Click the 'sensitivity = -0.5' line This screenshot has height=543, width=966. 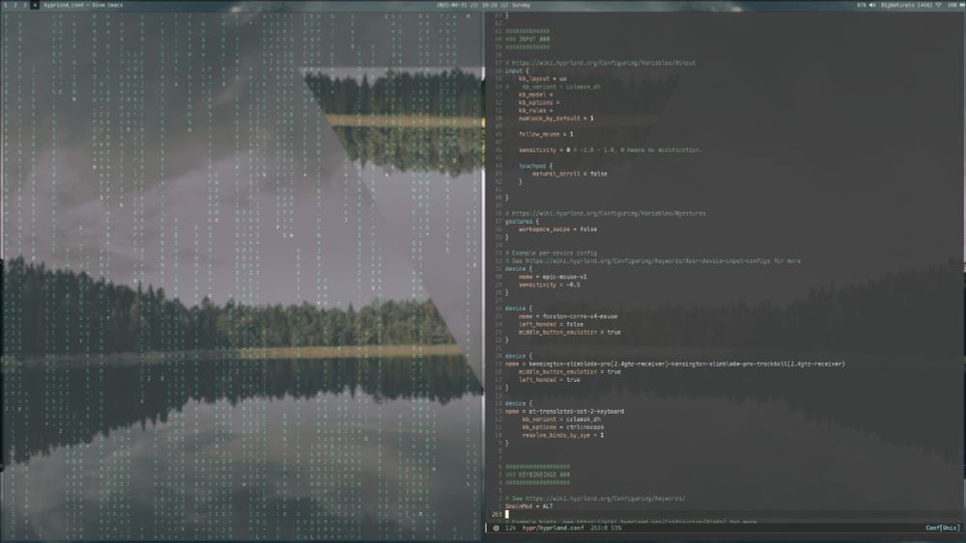coord(549,285)
